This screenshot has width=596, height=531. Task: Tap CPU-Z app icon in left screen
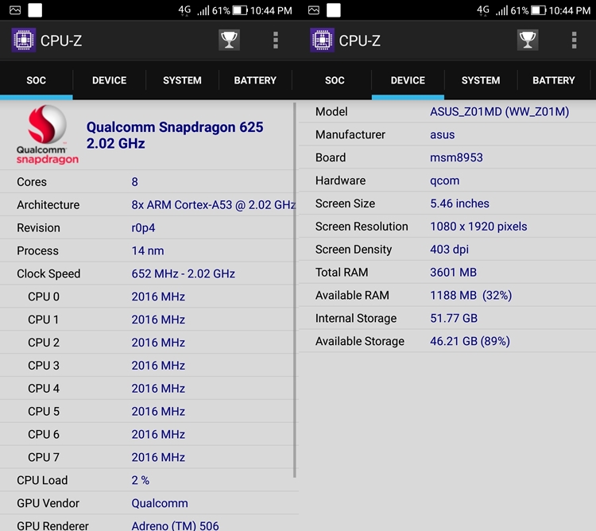click(x=24, y=40)
